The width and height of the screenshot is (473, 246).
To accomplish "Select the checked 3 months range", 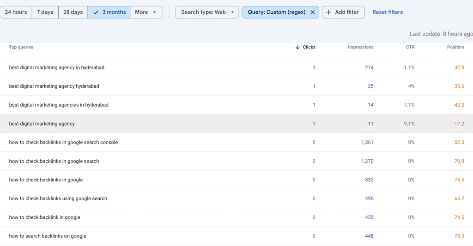I will pos(109,12).
